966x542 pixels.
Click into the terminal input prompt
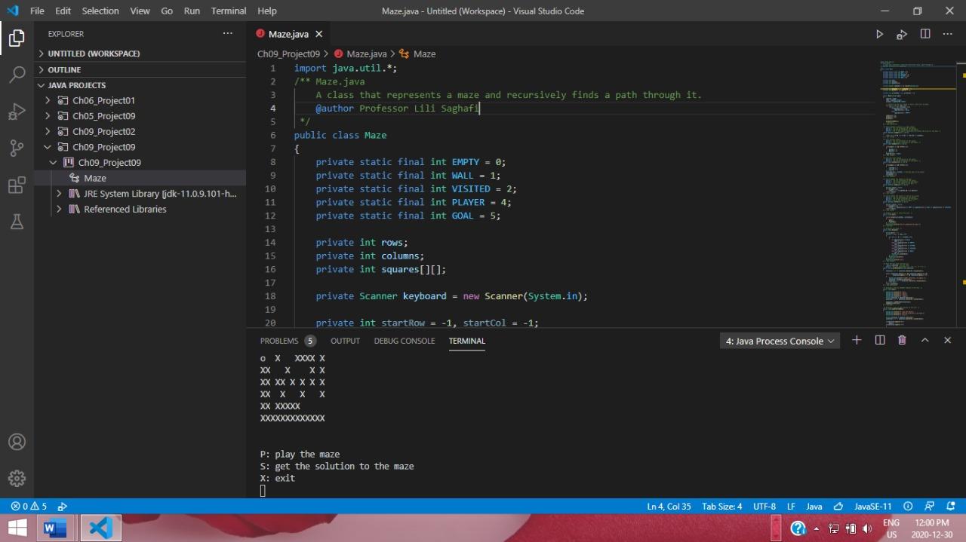tap(263, 491)
